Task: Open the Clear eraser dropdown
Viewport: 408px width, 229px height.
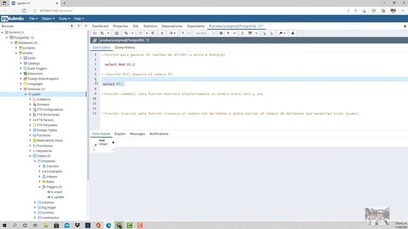Action: (282, 33)
